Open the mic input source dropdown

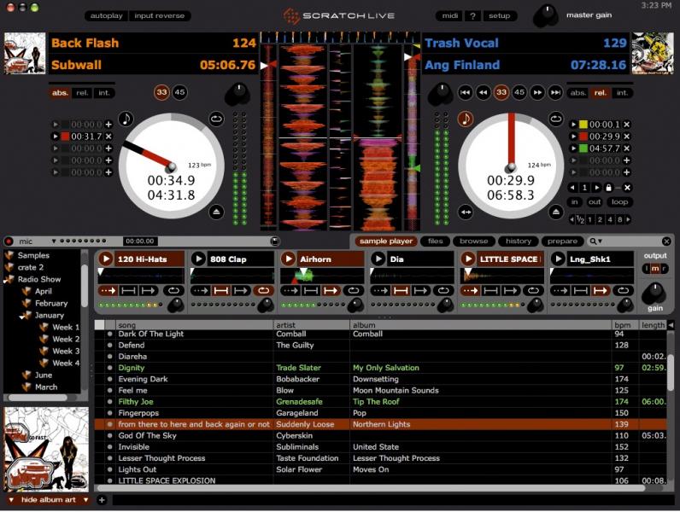pos(53,241)
